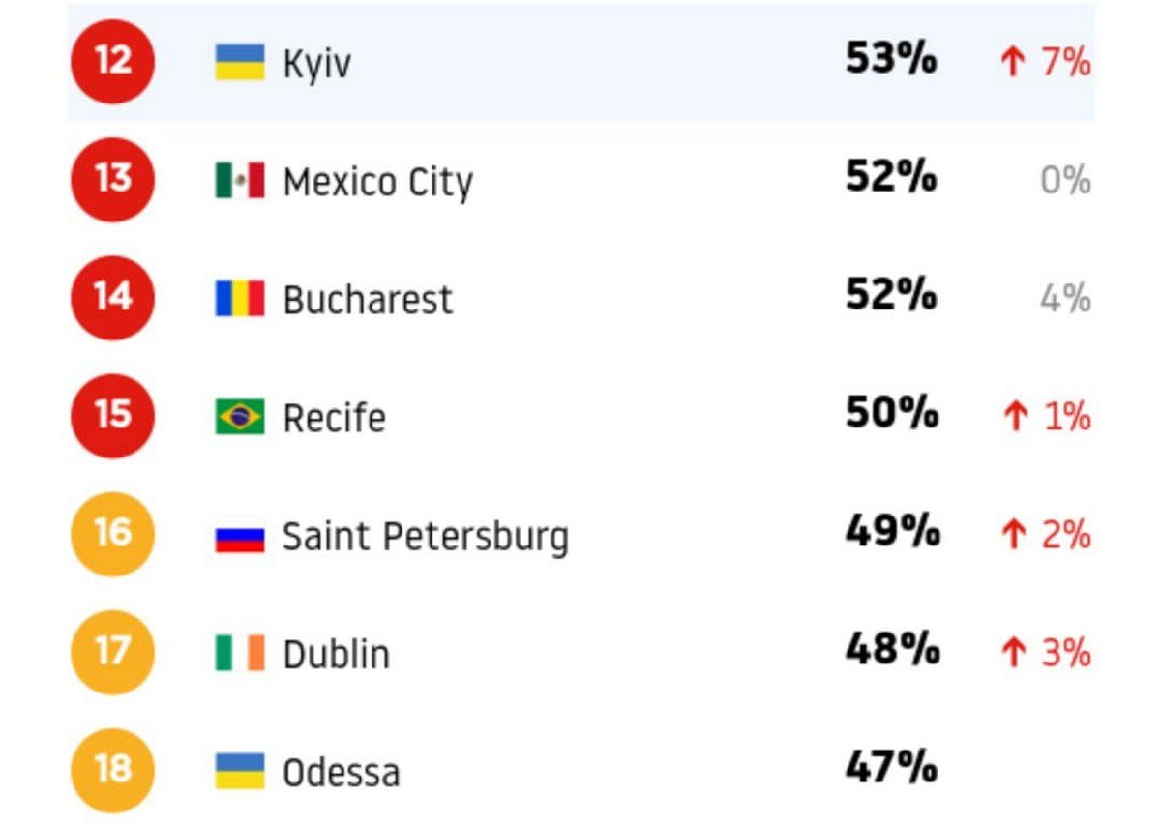Click Recife's 50% congestion value
1161x825 pixels.
tap(892, 414)
